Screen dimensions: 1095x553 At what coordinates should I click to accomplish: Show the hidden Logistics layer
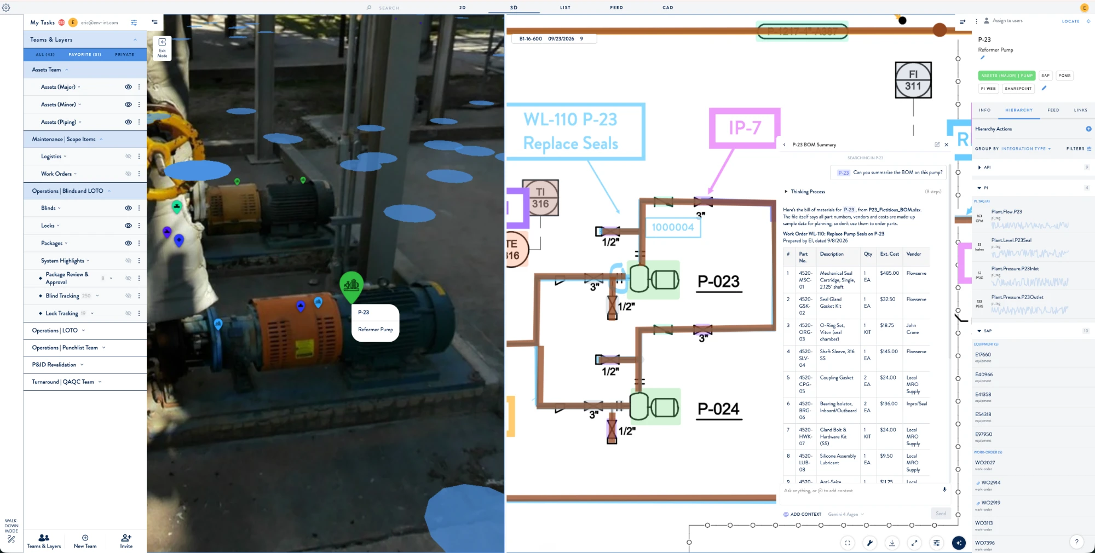coord(128,156)
